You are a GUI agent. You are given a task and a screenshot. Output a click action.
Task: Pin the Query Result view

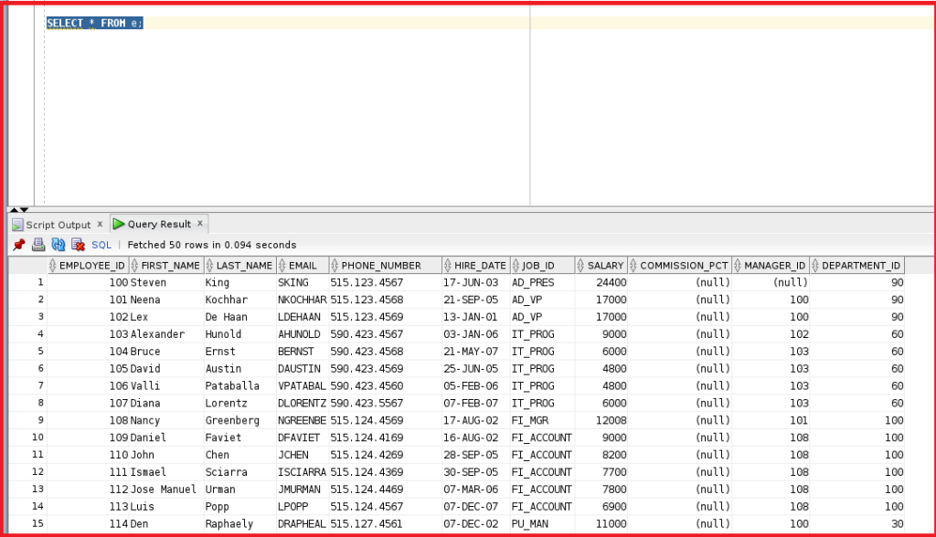click(17, 245)
